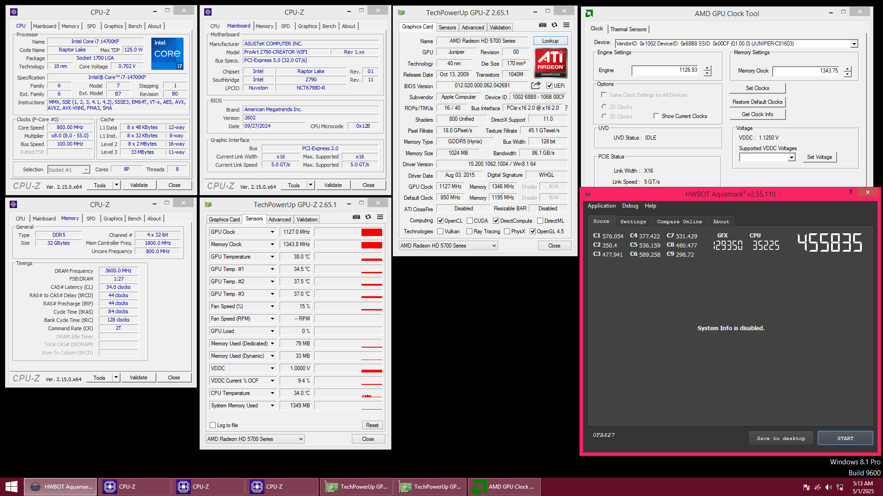
Task: Click first CPU-Z taskbar button
Action: coord(134,486)
